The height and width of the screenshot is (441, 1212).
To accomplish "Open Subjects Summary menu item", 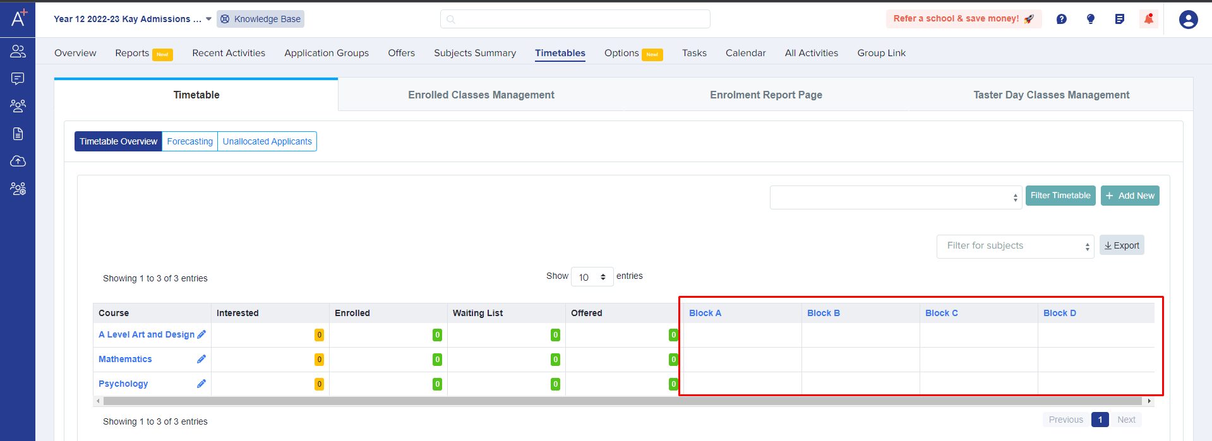I will point(475,53).
